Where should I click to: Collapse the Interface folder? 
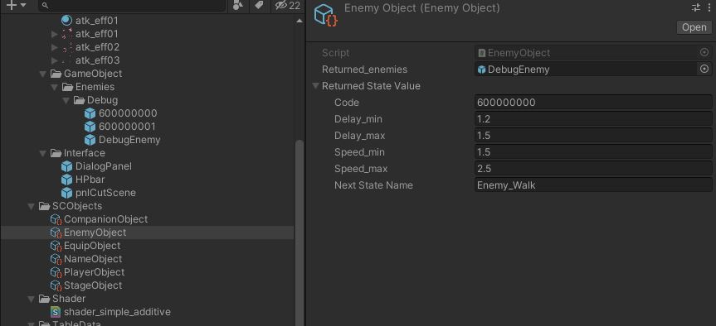[x=43, y=153]
